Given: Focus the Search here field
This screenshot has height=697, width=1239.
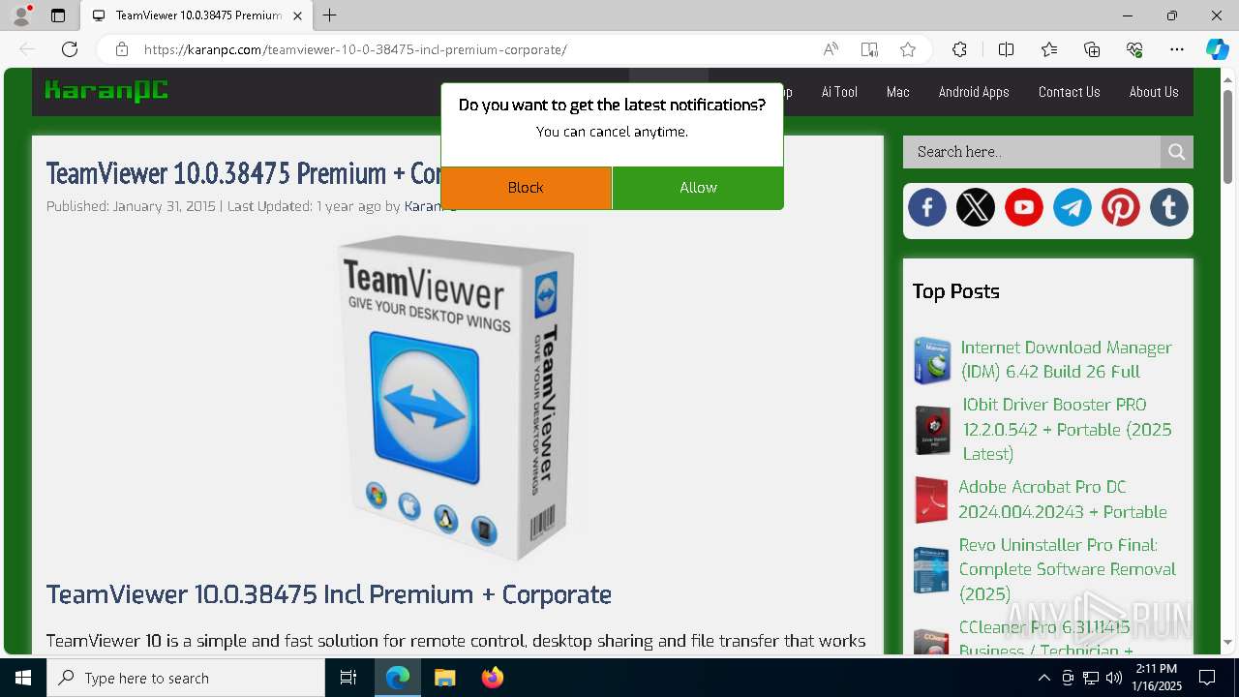Looking at the screenshot, I should (x=1032, y=152).
